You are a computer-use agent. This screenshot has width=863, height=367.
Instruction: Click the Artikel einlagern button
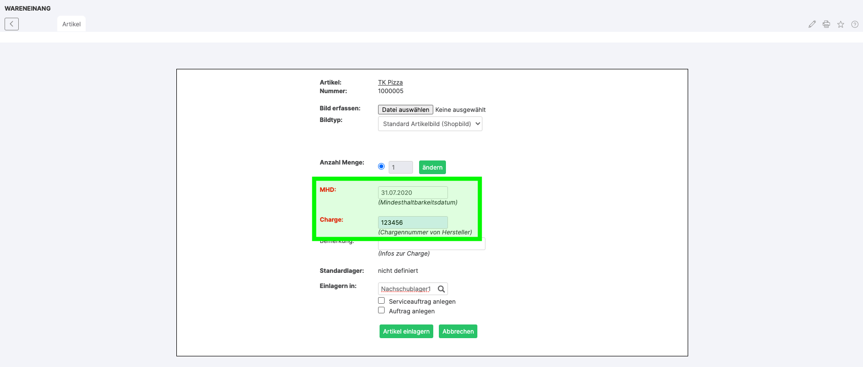(x=406, y=332)
